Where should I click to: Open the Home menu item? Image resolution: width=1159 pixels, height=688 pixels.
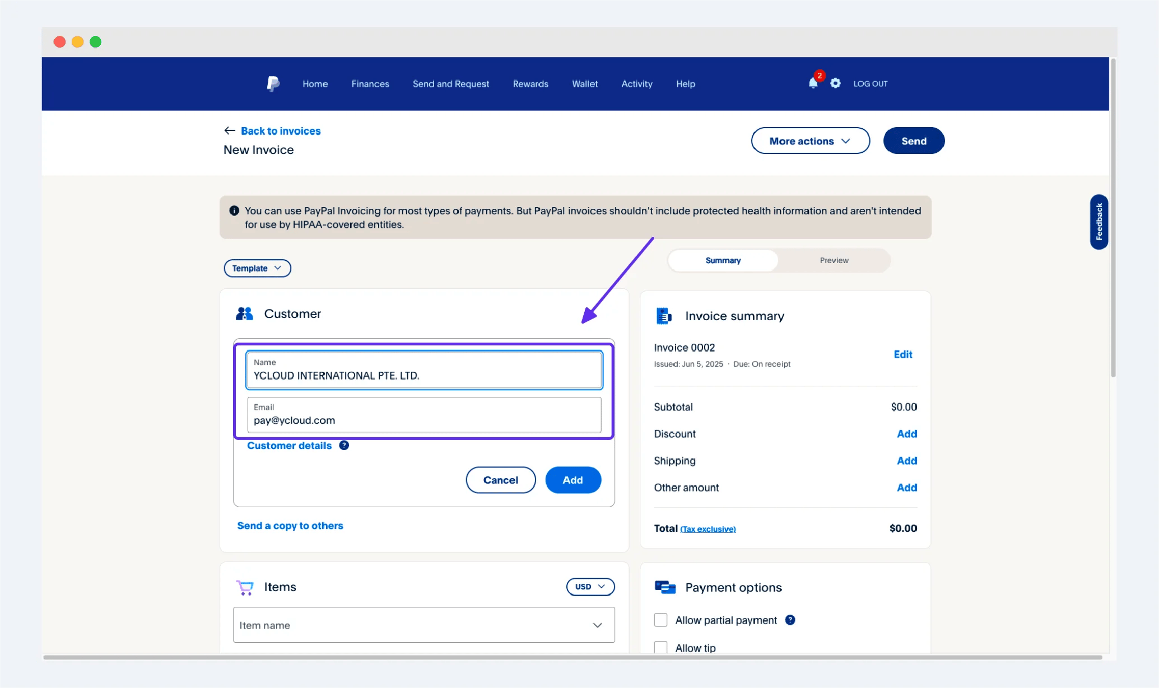315,84
